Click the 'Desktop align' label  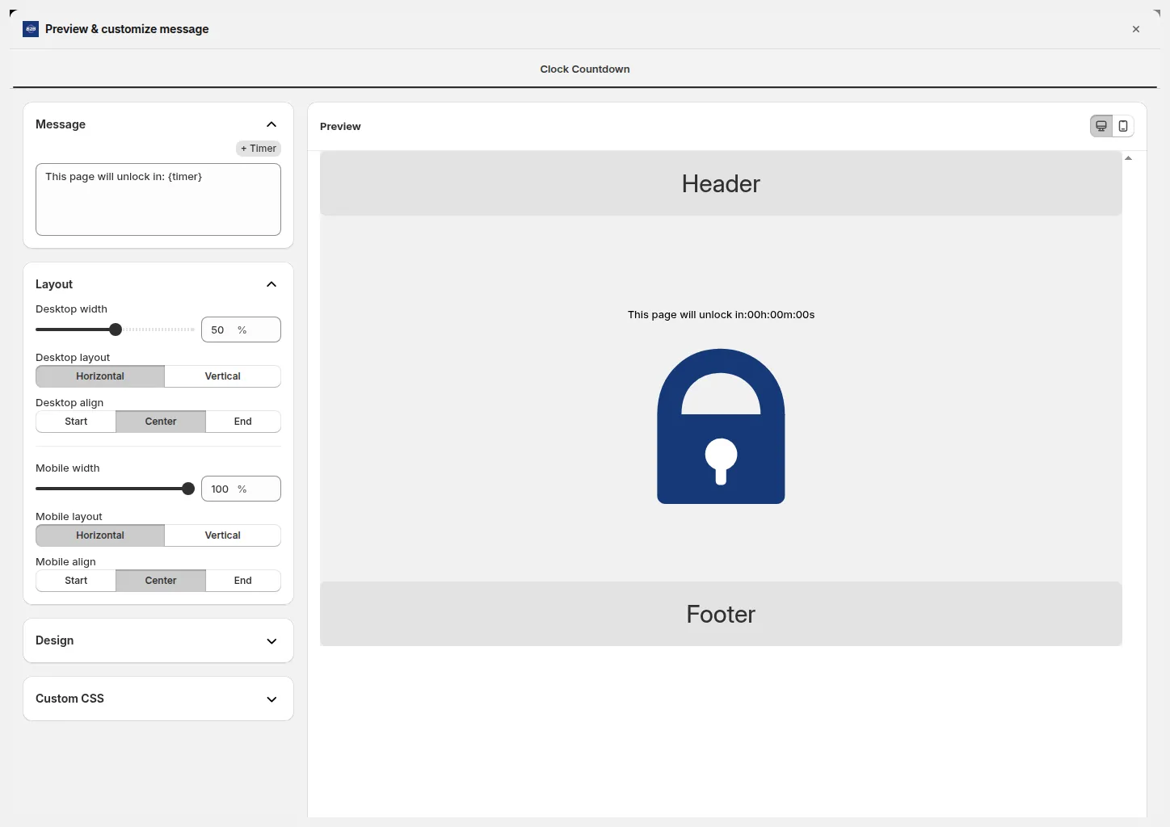[x=69, y=403]
